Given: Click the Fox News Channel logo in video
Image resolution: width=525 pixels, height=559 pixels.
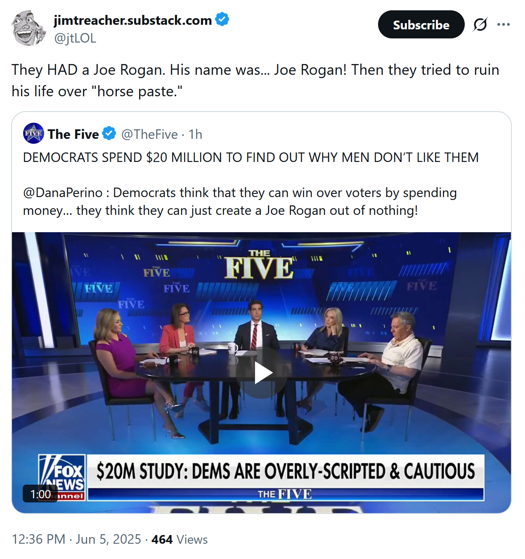Looking at the screenshot, I should [x=62, y=478].
